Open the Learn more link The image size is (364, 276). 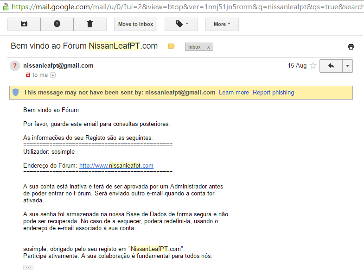(234, 93)
